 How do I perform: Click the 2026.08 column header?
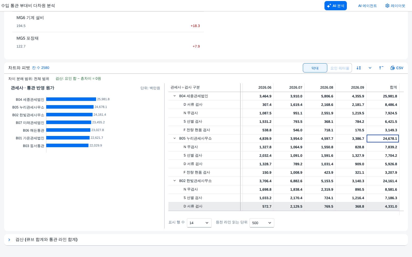pyautogui.click(x=320, y=87)
